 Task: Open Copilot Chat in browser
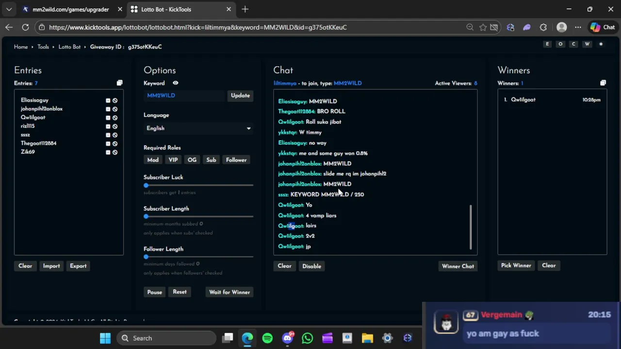pyautogui.click(x=603, y=27)
